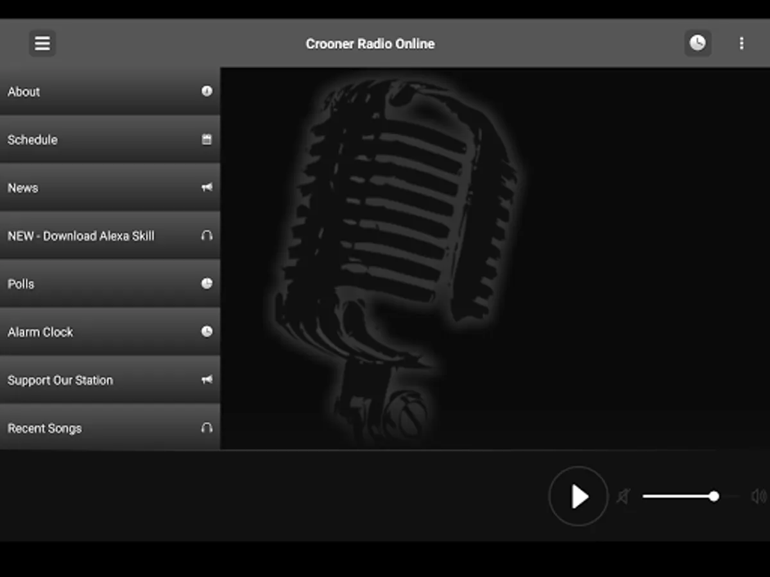Open the Schedule menu entry
Image resolution: width=770 pixels, height=577 pixels.
(110, 139)
